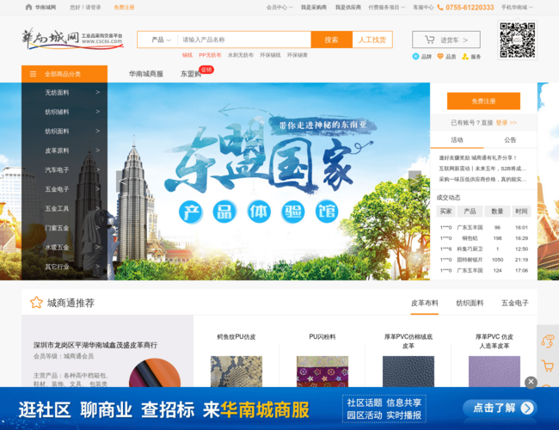The image size is (559, 430).
Task: Click the 促销 badge on 东盟购
Action: (x=206, y=70)
